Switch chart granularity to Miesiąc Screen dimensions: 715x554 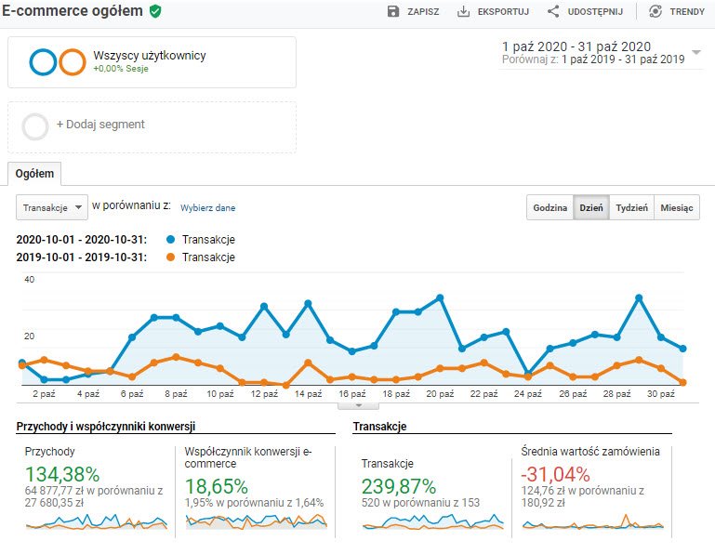point(676,208)
